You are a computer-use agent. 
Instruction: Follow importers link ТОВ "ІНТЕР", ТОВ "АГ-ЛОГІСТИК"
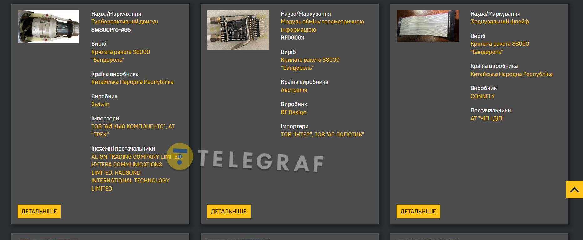point(322,135)
